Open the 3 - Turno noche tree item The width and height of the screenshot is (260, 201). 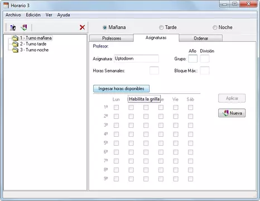pos(35,50)
